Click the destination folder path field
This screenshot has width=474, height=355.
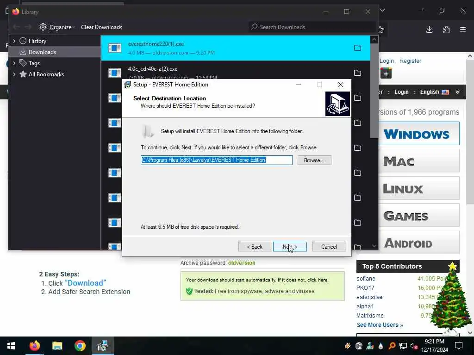tap(217, 160)
